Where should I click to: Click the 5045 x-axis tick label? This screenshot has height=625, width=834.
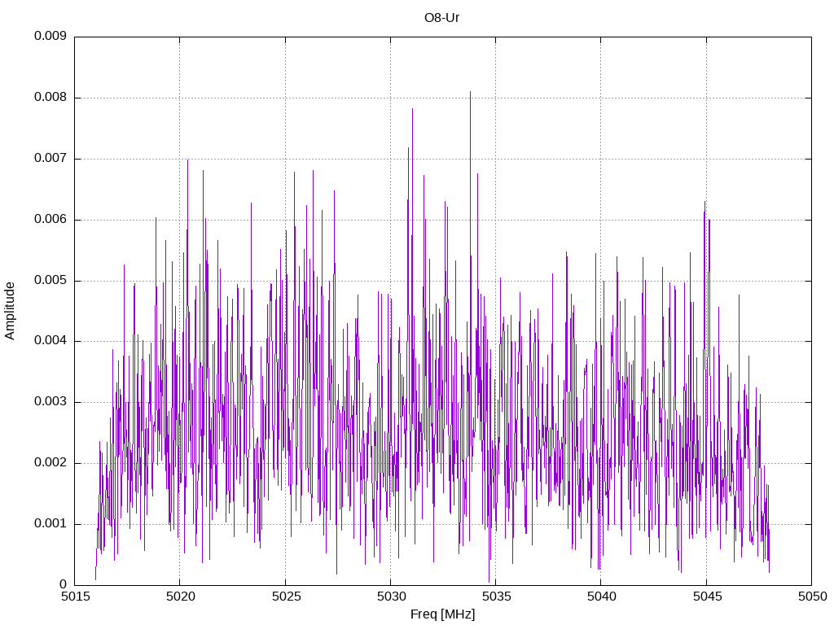(x=708, y=597)
